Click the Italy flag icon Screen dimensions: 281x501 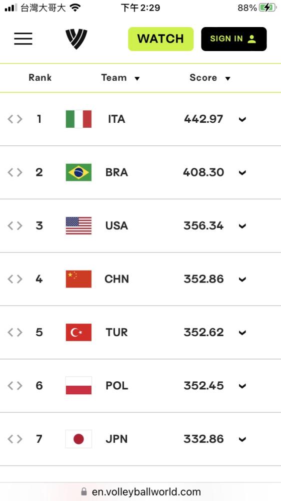(78, 119)
